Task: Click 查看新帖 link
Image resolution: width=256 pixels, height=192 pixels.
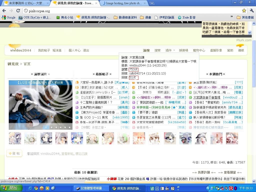Action: (x=67, y=154)
